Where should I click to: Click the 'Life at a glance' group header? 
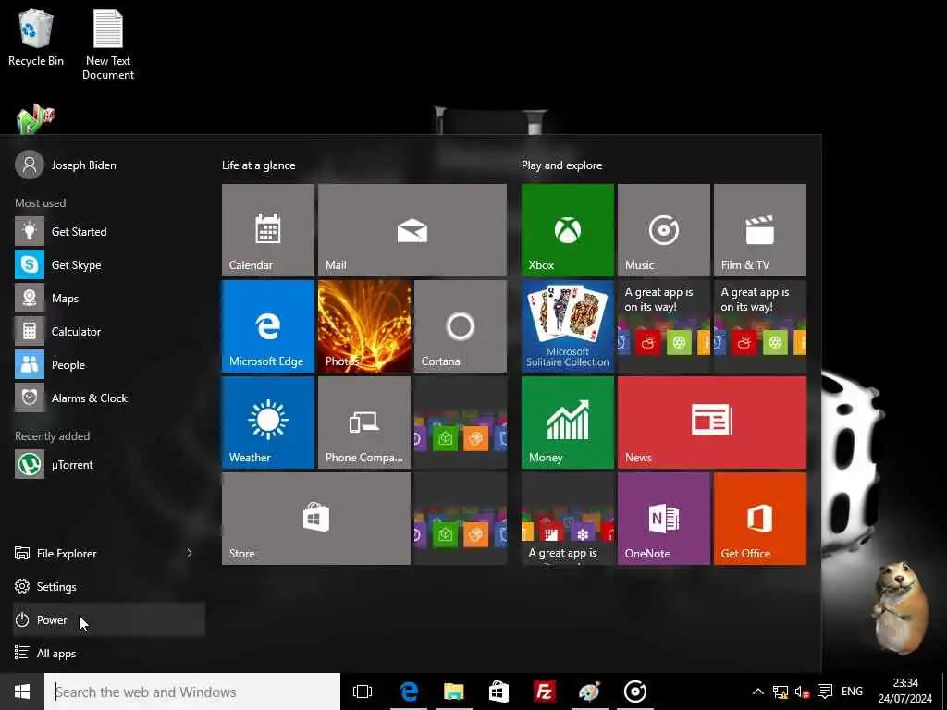tap(259, 165)
